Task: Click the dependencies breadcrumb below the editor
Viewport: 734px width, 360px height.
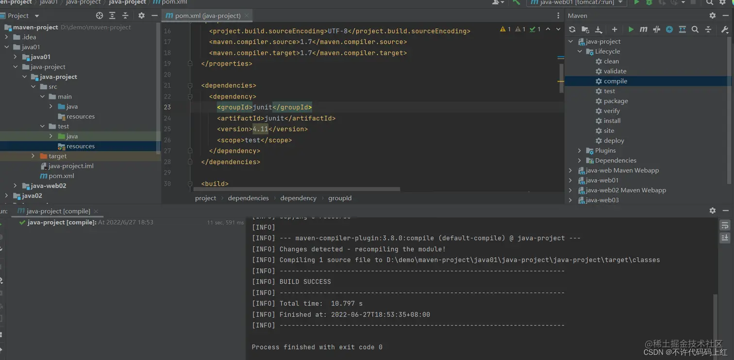Action: point(248,198)
